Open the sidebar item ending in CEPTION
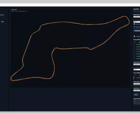The width and height of the screenshot is (140, 113). coord(2,15)
